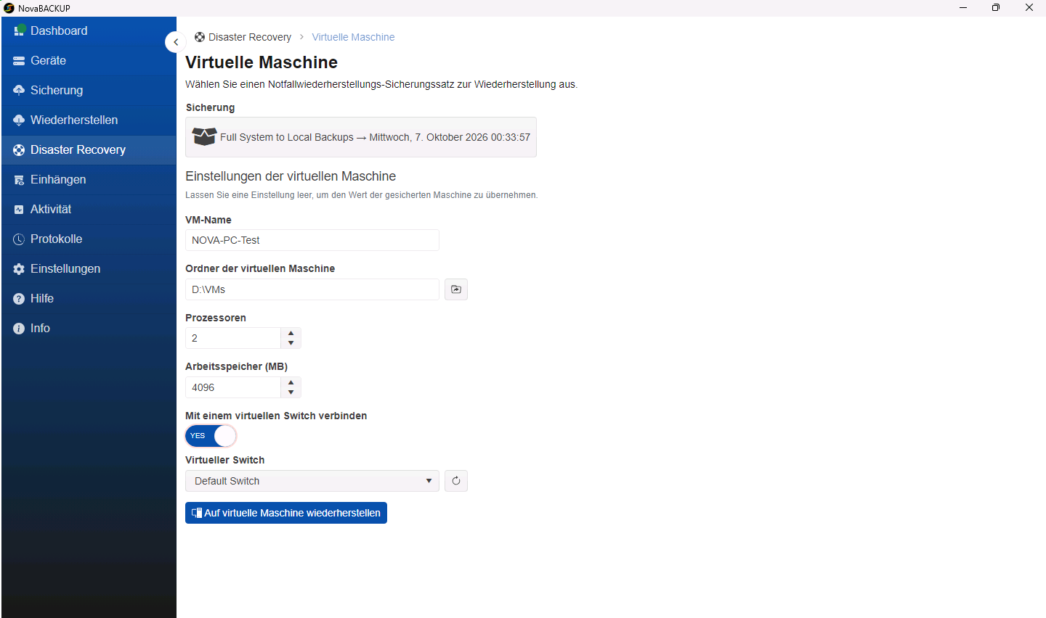Refresh the virtual switch list

coord(456,481)
